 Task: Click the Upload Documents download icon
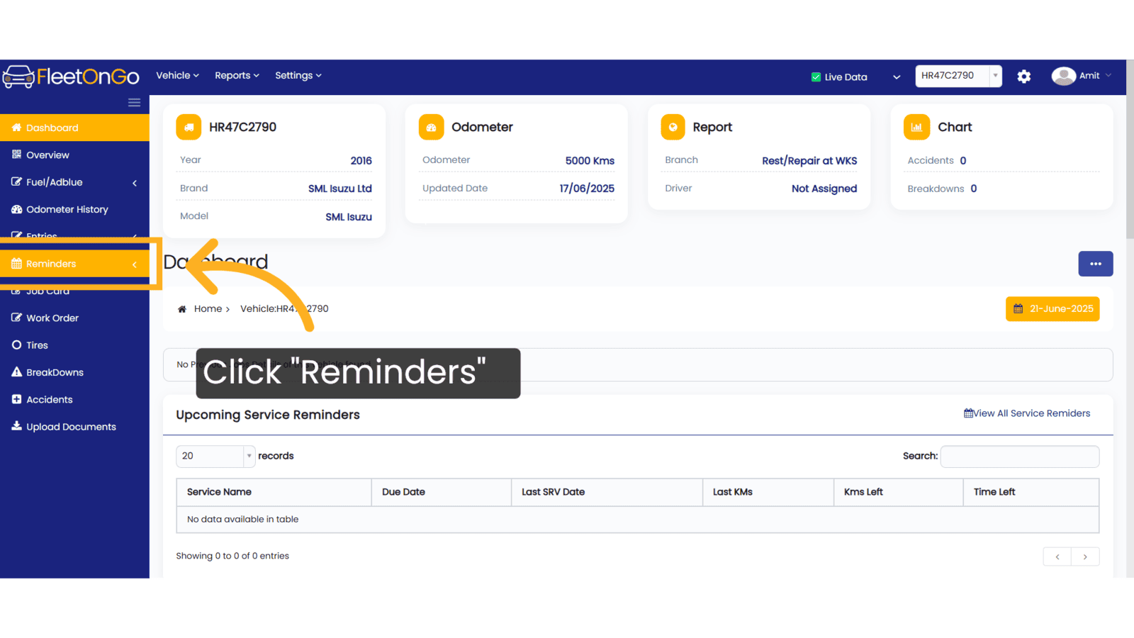click(16, 426)
